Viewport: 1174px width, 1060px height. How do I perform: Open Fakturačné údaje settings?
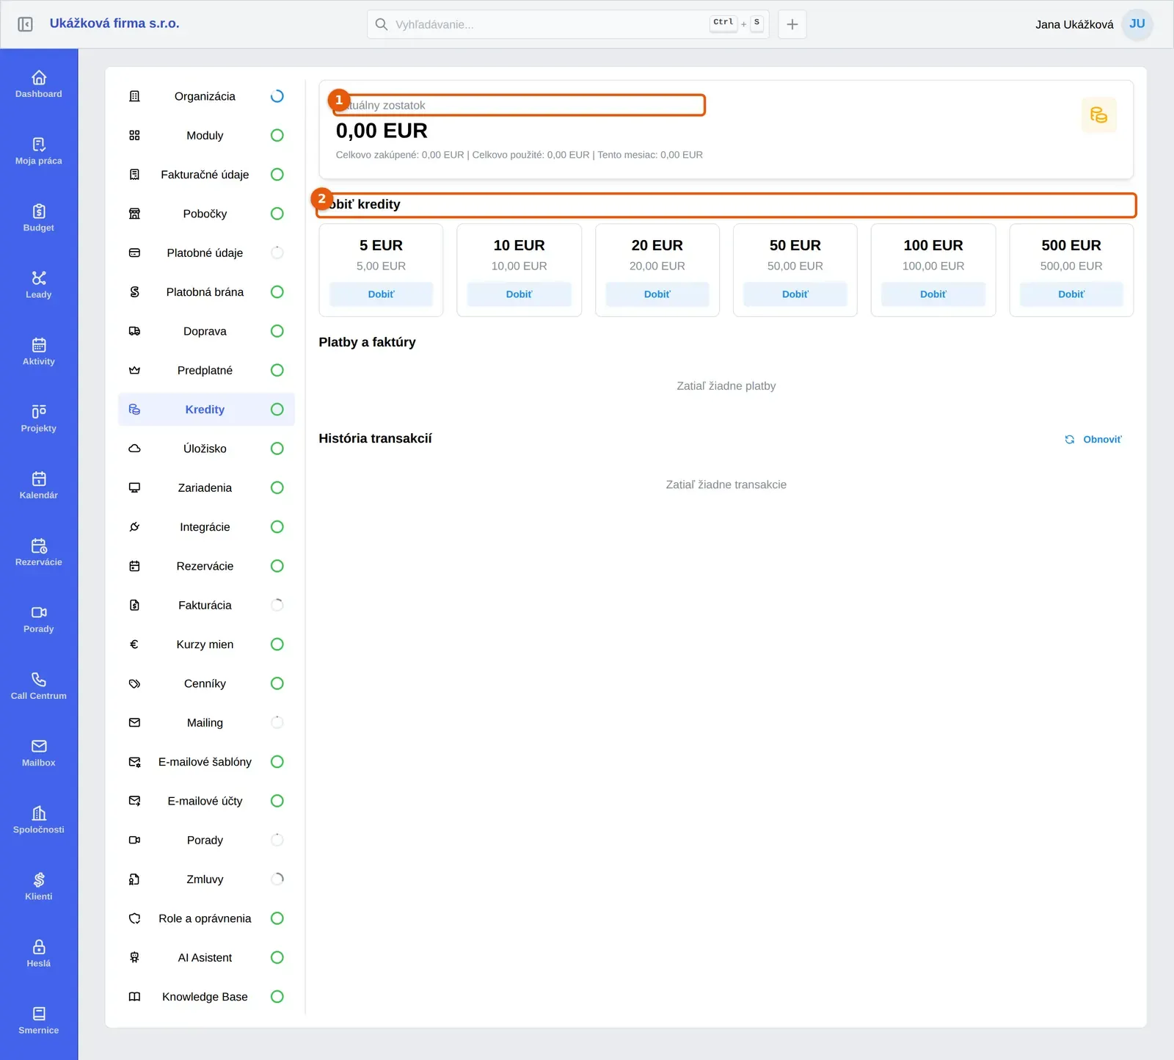point(206,175)
